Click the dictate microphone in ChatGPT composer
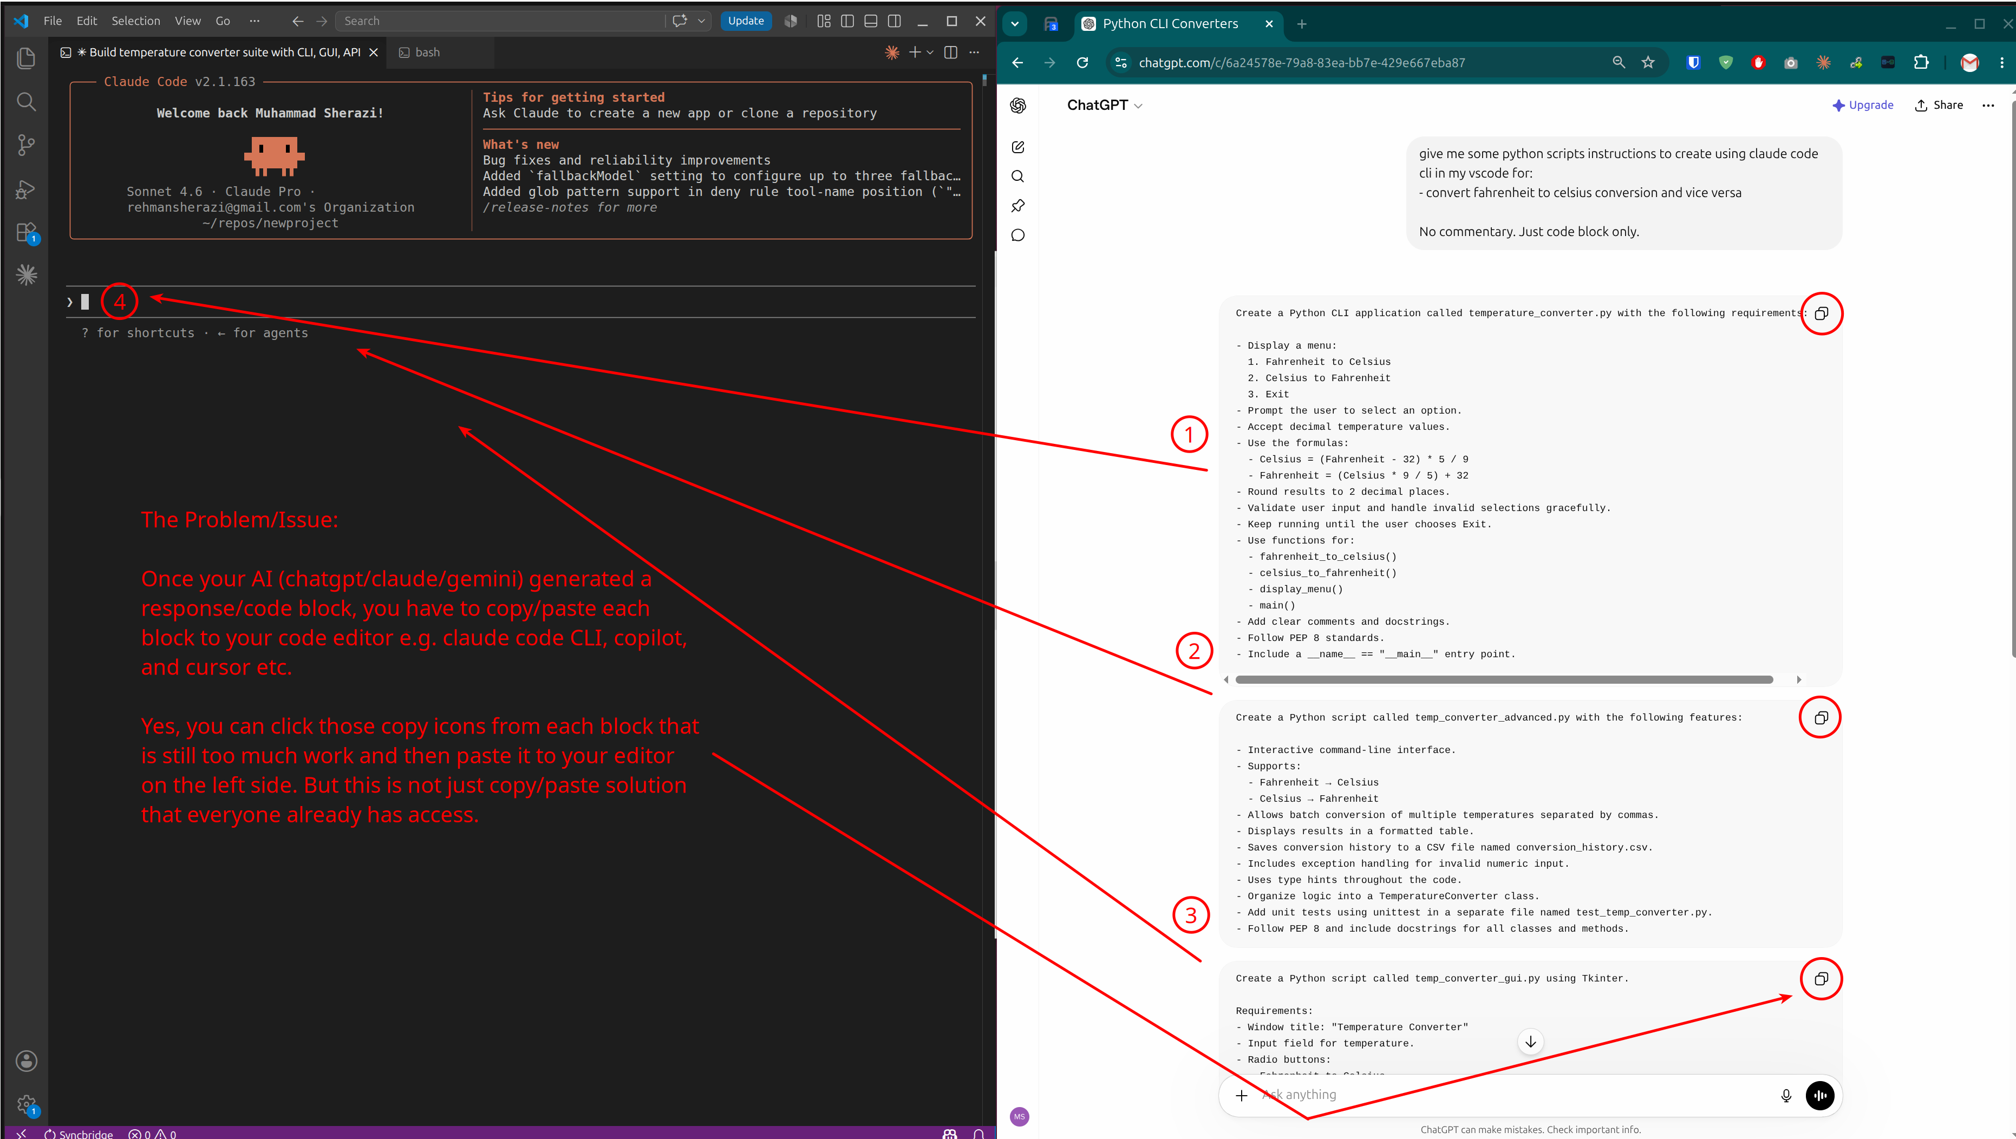The image size is (2016, 1139). pos(1786,1095)
